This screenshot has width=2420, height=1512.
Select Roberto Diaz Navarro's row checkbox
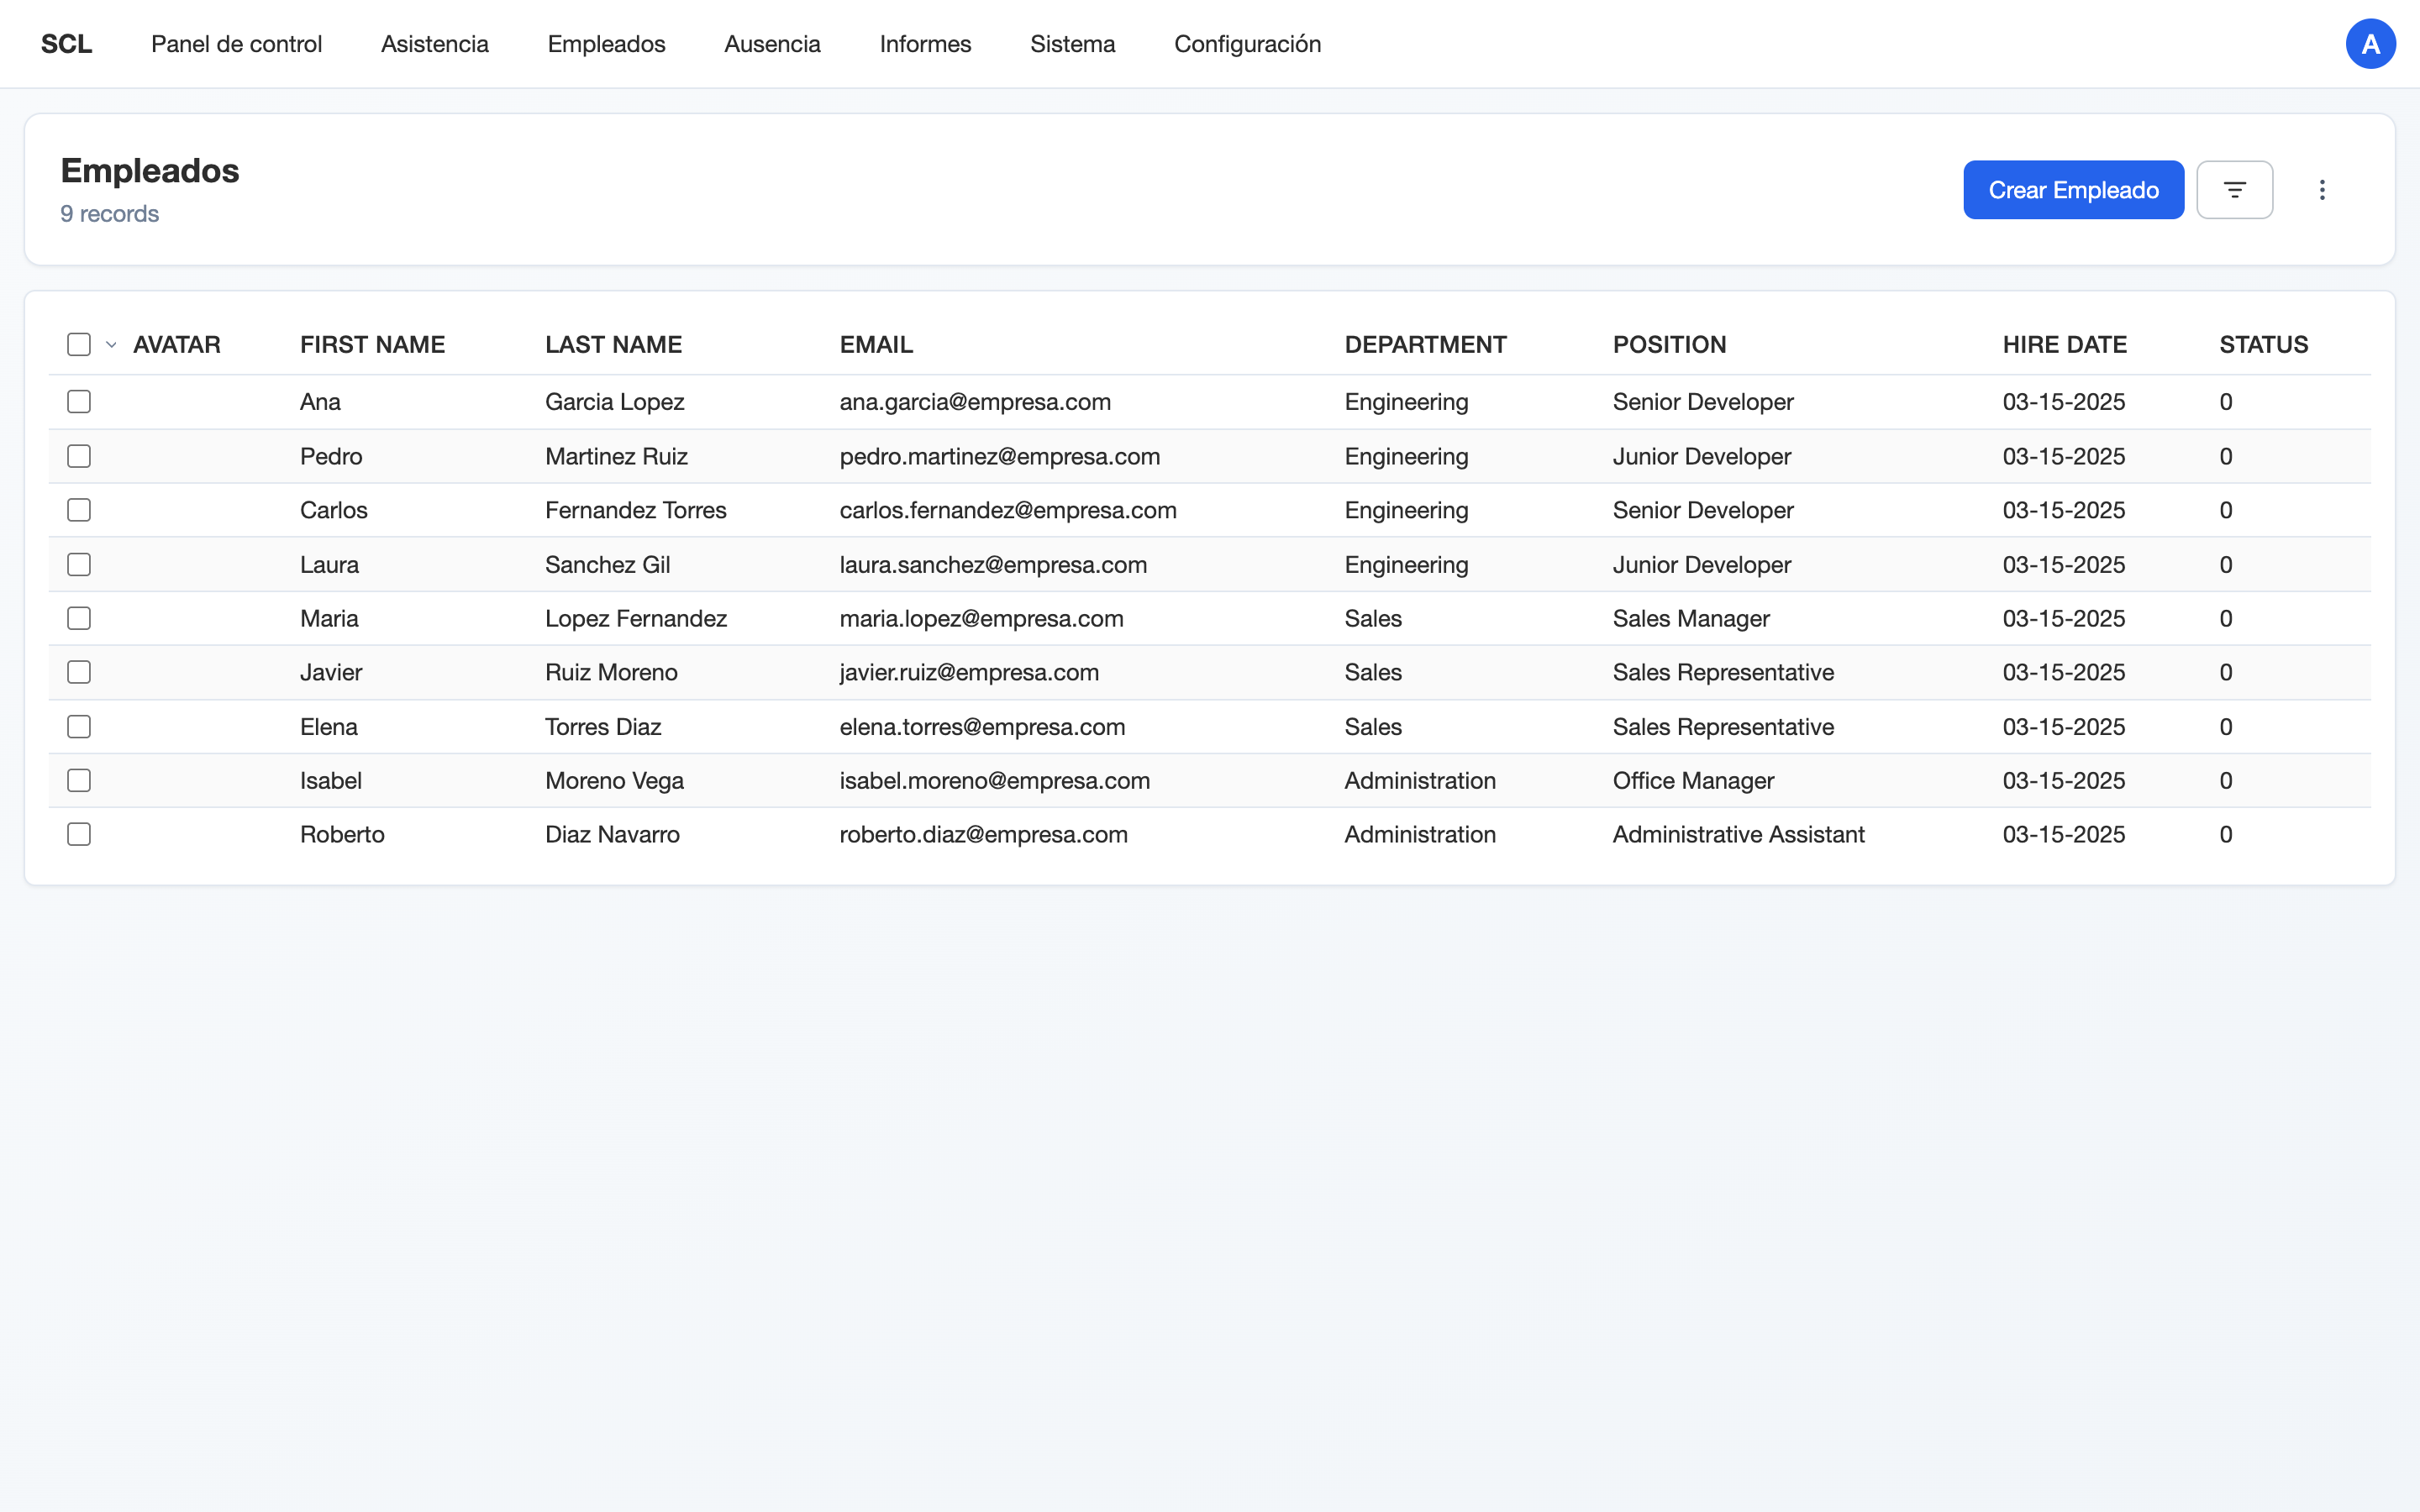(x=78, y=833)
